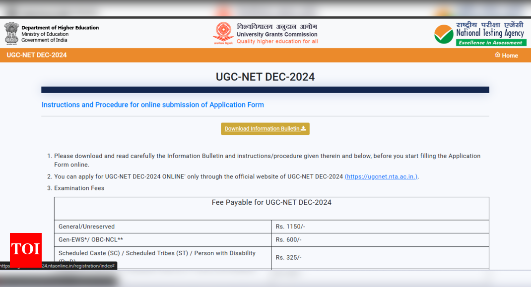Click University Grants Commission heading text

tap(277, 34)
